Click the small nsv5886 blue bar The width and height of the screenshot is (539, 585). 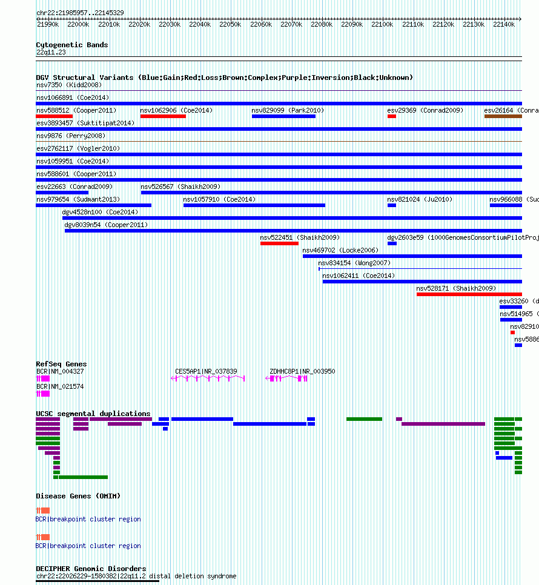tap(518, 345)
